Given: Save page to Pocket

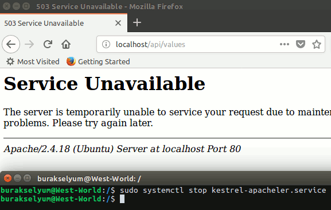Looking at the screenshot, I should (x=301, y=44).
